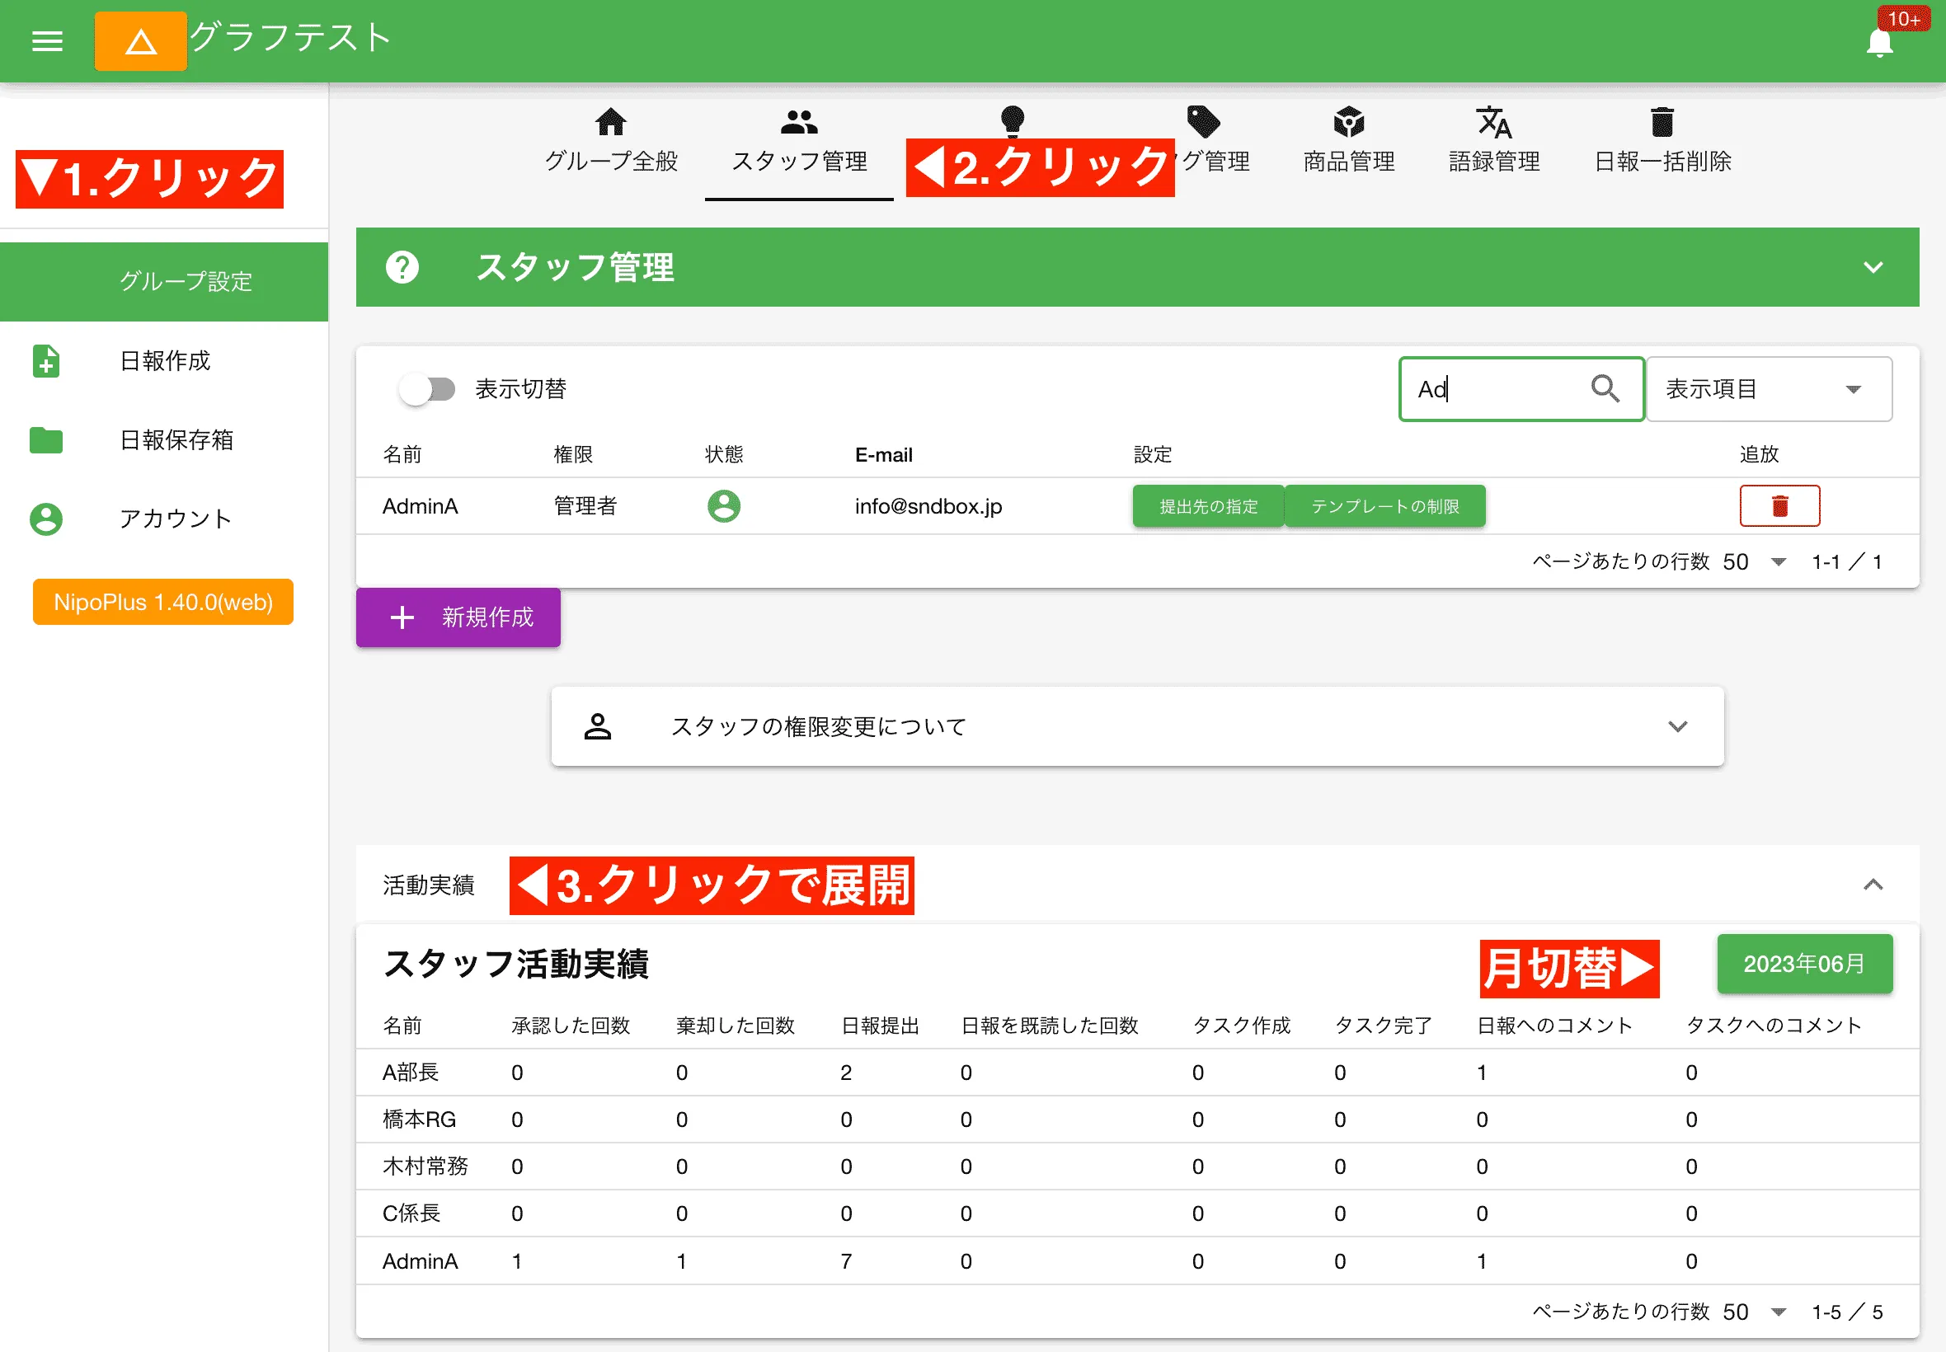Click the help question mark in スタッフ管理 header

tap(403, 267)
